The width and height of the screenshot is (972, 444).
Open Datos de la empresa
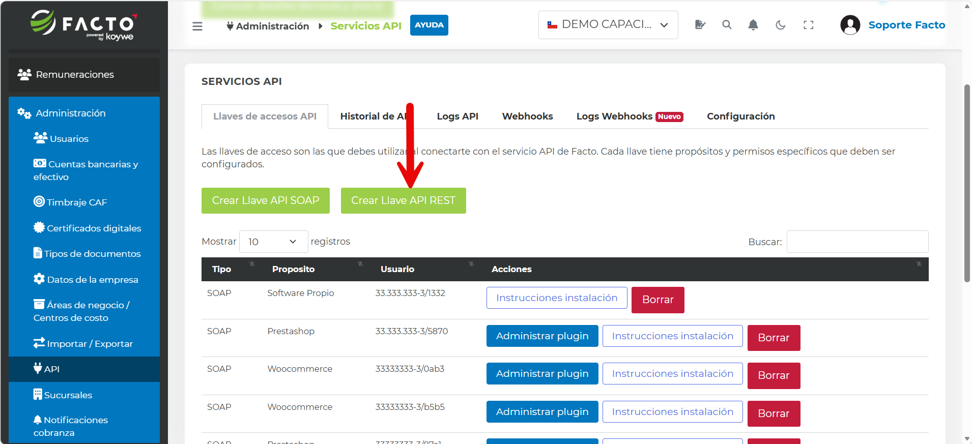[85, 279]
